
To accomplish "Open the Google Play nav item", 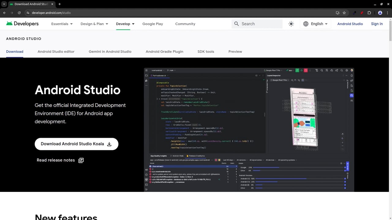I will pyautogui.click(x=153, y=24).
